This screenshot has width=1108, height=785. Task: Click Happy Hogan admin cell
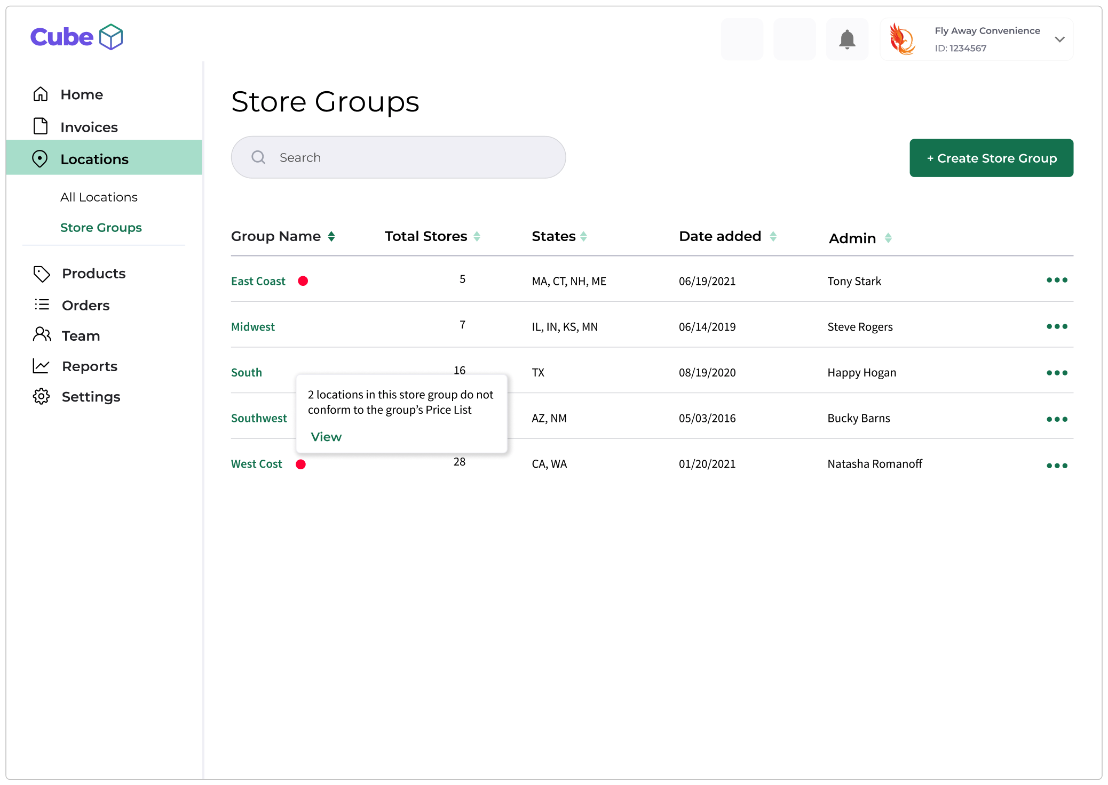(x=861, y=373)
